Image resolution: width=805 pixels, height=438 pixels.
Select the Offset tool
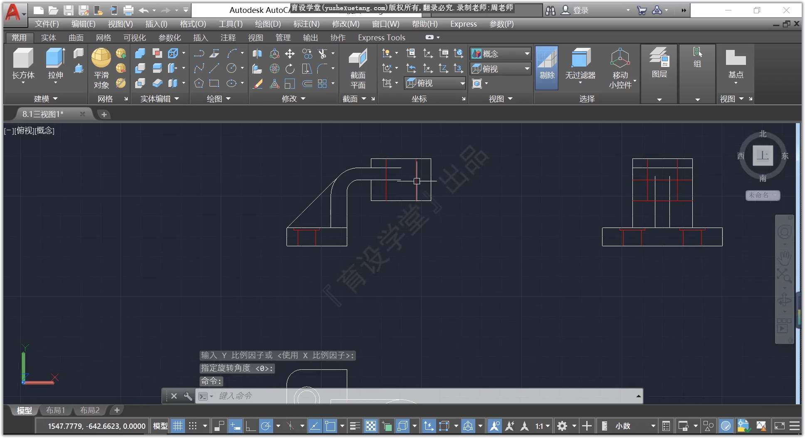[307, 84]
